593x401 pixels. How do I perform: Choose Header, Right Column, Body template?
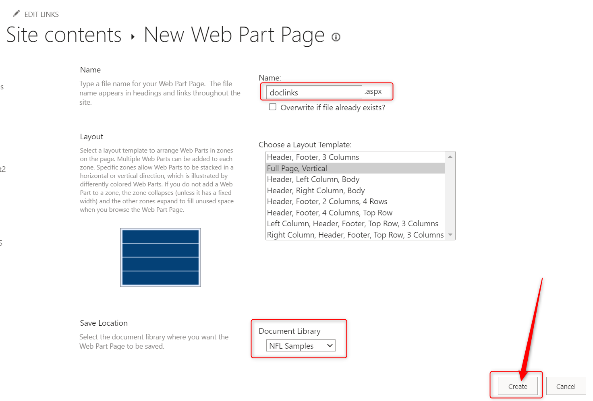[x=355, y=190]
